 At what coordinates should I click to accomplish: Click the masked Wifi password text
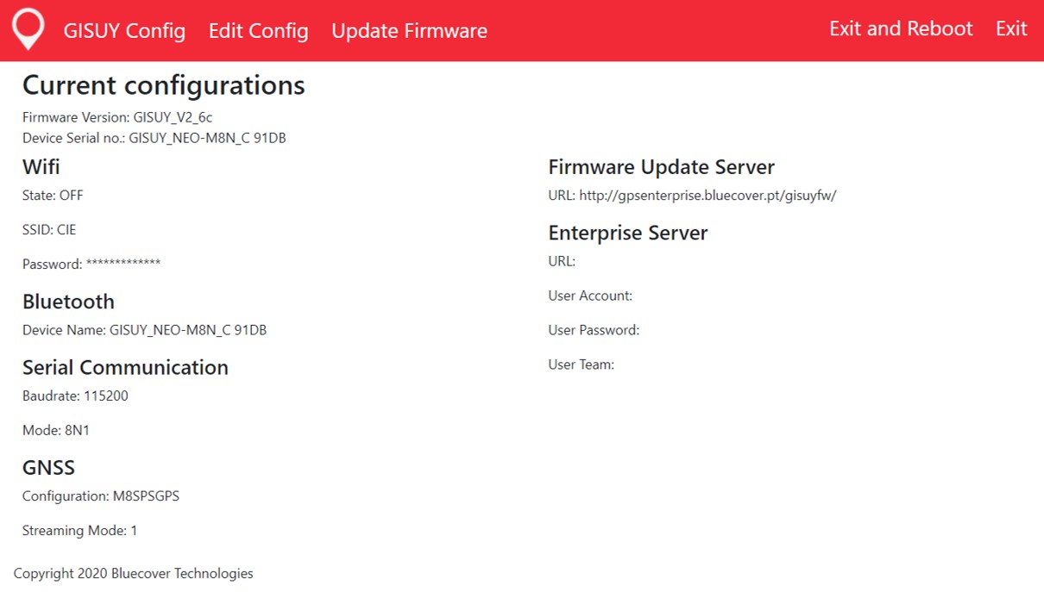coord(91,264)
